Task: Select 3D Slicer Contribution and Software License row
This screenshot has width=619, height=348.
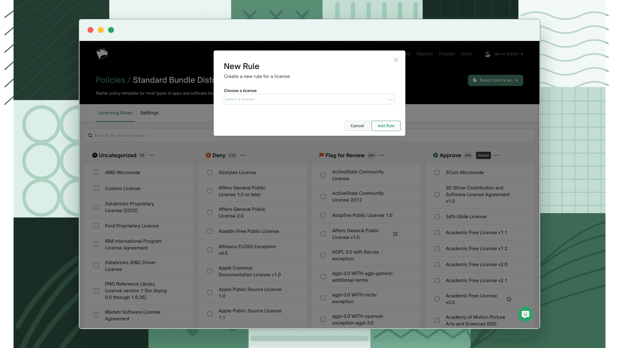Action: [x=480, y=195]
